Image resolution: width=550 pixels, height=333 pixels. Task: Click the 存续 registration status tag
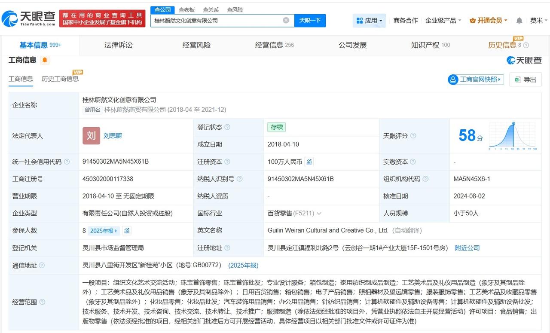(x=276, y=127)
